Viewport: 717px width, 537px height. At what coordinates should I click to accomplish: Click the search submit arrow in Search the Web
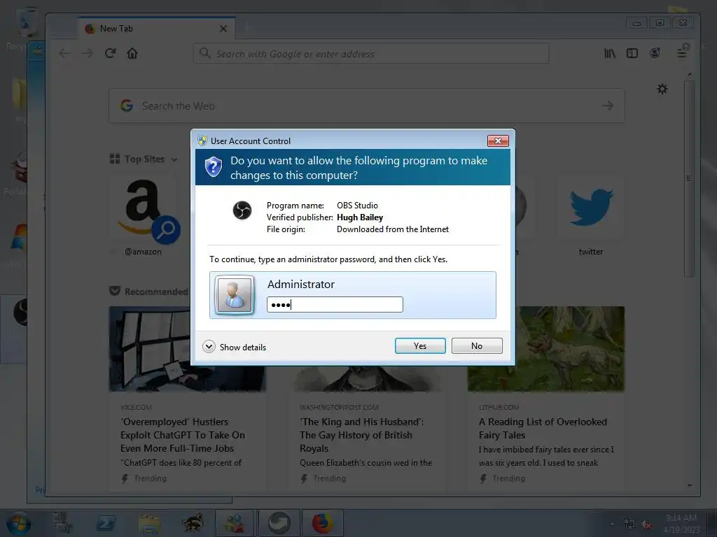[608, 106]
